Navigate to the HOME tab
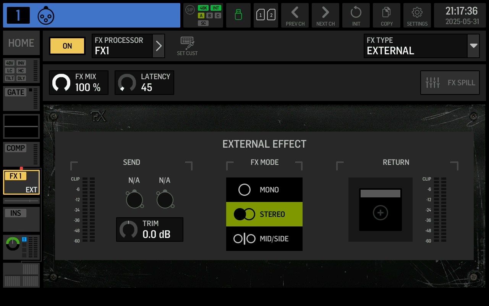The image size is (489, 306). tap(21, 43)
